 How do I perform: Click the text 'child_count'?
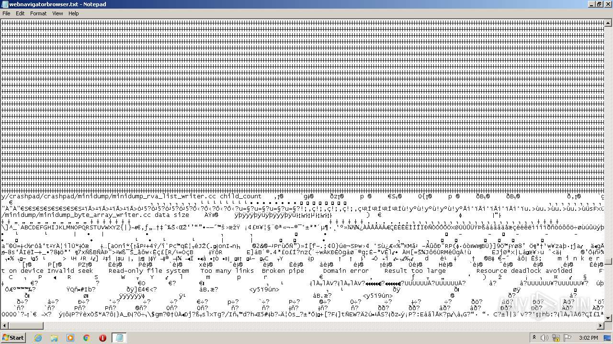tap(240, 196)
